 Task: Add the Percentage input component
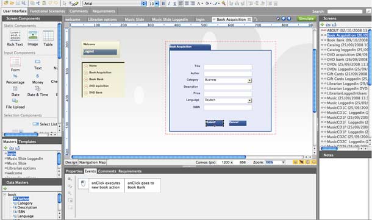tap(15, 79)
